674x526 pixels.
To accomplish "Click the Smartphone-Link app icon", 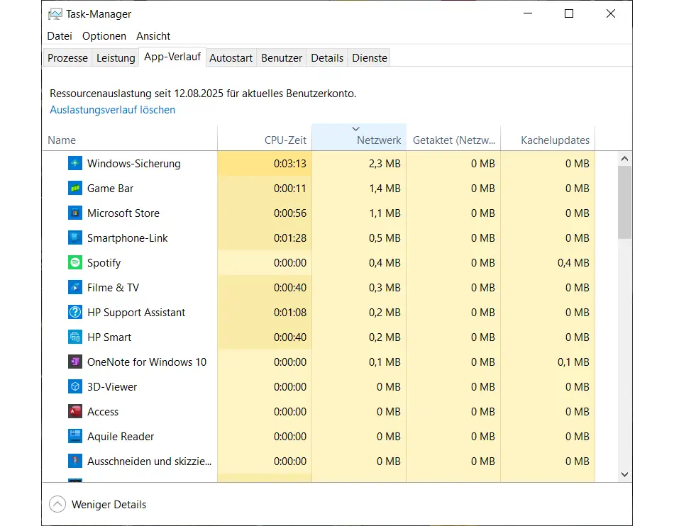I will tap(75, 238).
